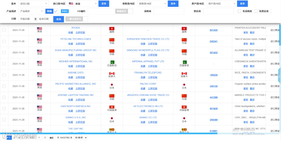Open the QINGDAO WONDERFUL FLAG CO LTD supplier link
281x141 pixels.
148,50
